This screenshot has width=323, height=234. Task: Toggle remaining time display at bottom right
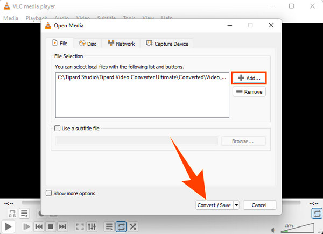pos(314,203)
